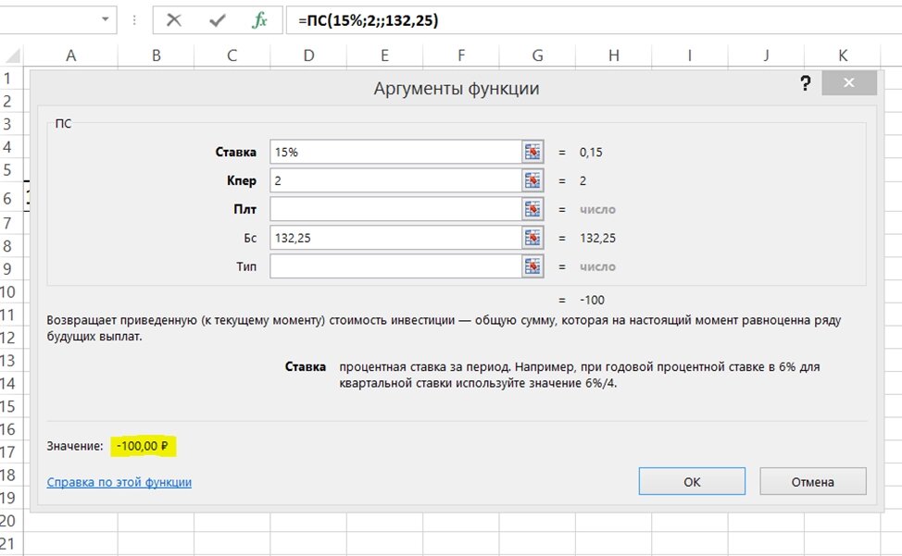
Task: Click the dialog help question mark icon
Action: pos(806,84)
